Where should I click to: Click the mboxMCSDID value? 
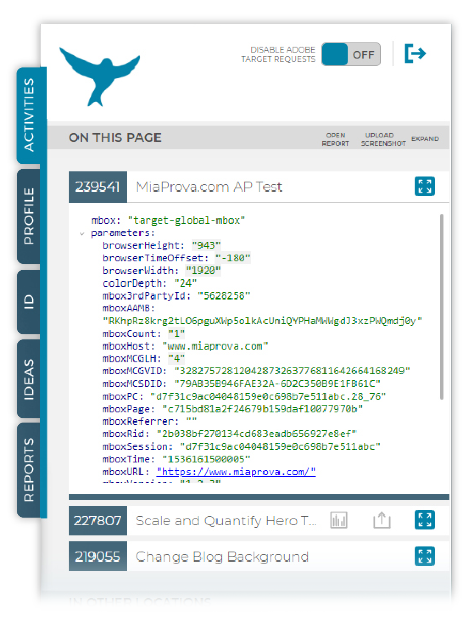[277, 384]
